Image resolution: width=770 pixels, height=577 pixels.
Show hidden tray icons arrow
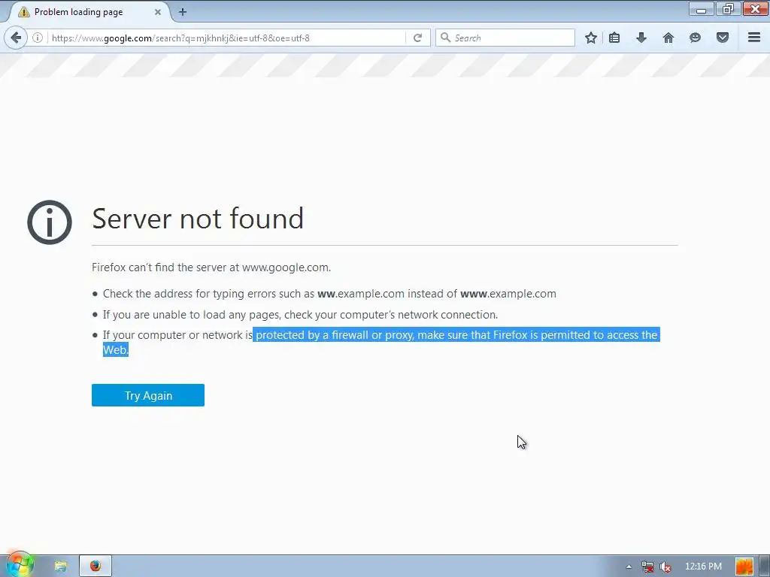(x=629, y=566)
